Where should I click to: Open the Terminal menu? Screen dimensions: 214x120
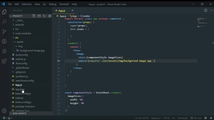click(64, 4)
